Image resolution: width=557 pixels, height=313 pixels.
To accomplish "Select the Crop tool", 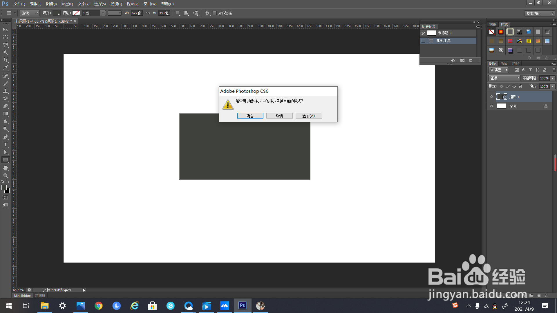I will pos(6,60).
